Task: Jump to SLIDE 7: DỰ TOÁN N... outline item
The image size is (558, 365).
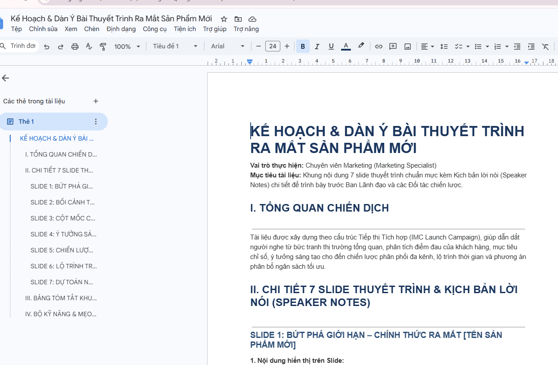Action: pyautogui.click(x=62, y=282)
